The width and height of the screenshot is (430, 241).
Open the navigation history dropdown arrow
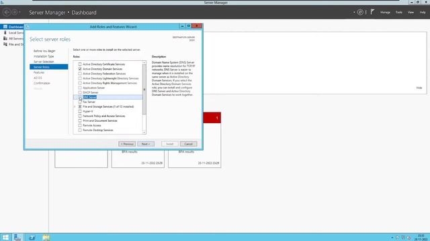(x=19, y=12)
